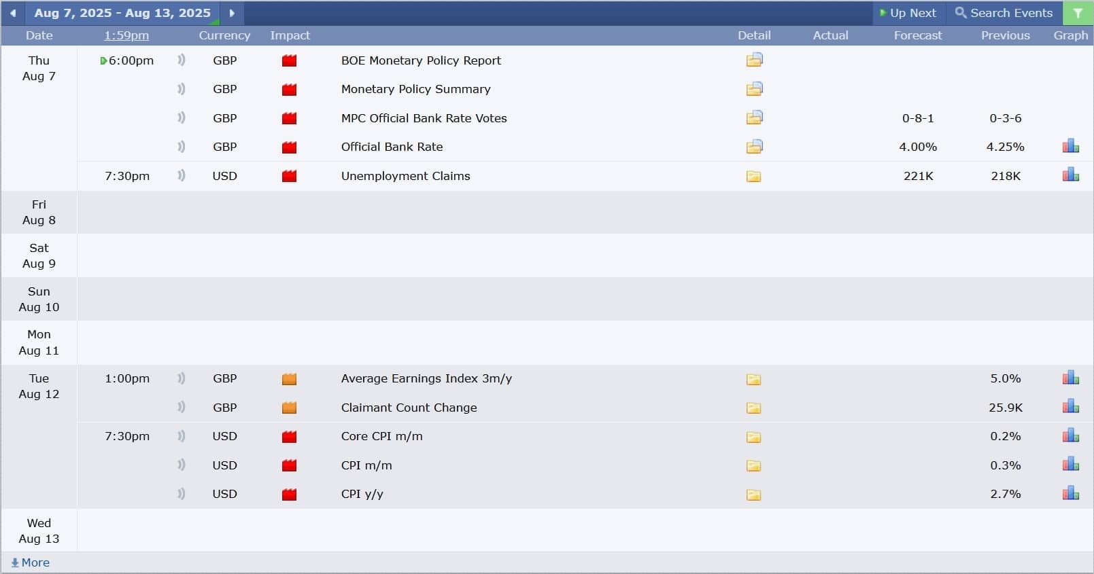The width and height of the screenshot is (1094, 574).
Task: Open graph icon for Core CPI m/m
Action: pos(1071,435)
